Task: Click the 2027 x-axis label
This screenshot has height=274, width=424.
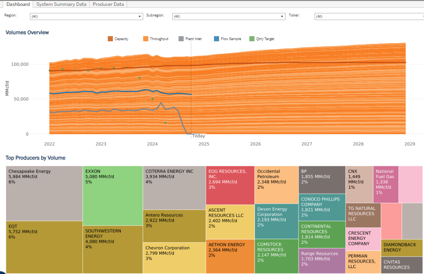Action: [x=307, y=144]
